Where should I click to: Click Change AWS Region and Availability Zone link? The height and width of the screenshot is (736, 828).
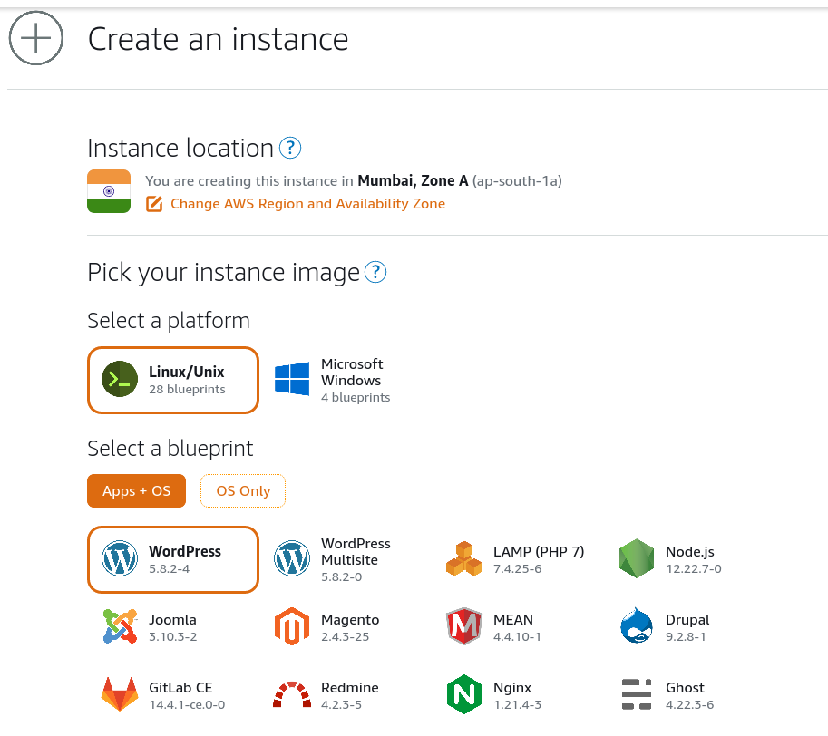click(x=307, y=204)
